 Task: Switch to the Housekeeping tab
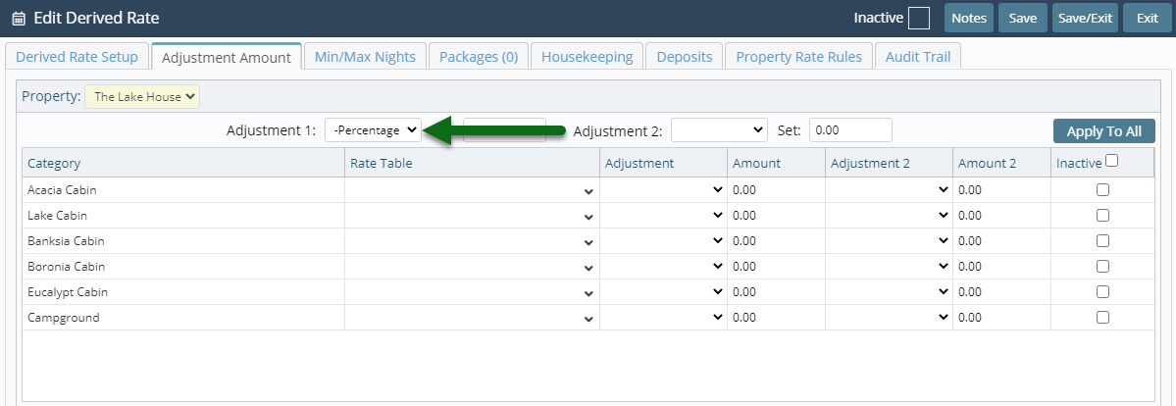[x=588, y=56]
